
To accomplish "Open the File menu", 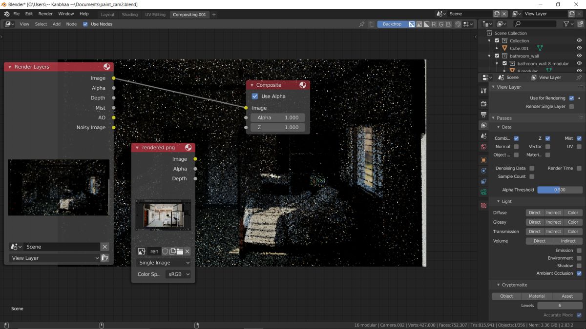I will pos(17,14).
